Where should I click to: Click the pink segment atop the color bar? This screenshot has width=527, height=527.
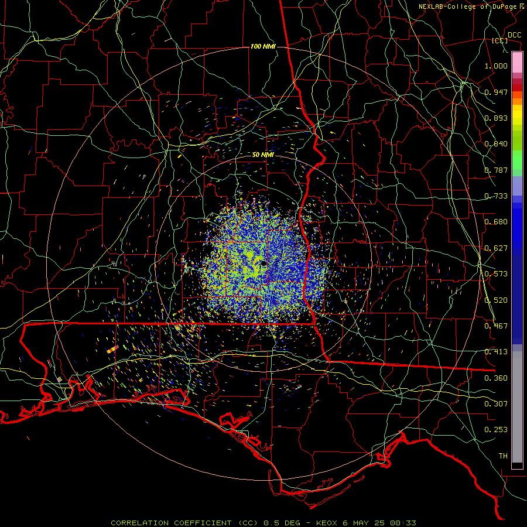(517, 63)
